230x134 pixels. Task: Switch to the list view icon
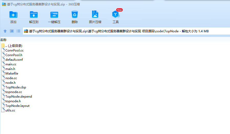(x=18, y=31)
